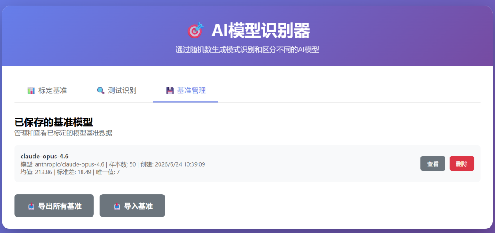495x233 pixels.
Task: Click the 模型: anthropic/claude-opus-4.6 details line
Action: point(113,164)
